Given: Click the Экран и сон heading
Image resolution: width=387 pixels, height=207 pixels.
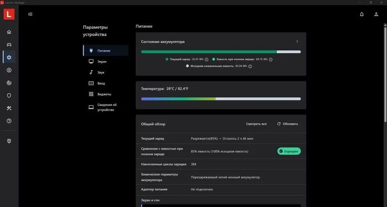Looking at the screenshot, I should point(150,200).
